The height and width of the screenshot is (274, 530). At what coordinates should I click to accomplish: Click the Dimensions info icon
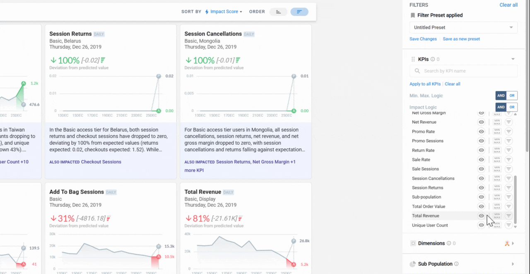click(449, 243)
